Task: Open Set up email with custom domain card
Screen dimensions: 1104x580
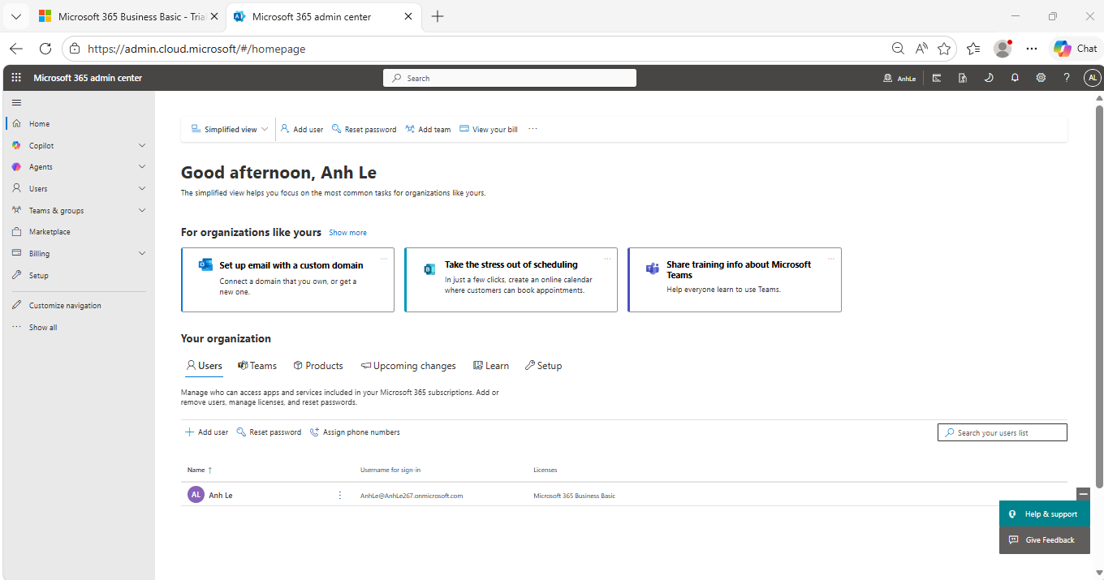Action: [288, 280]
